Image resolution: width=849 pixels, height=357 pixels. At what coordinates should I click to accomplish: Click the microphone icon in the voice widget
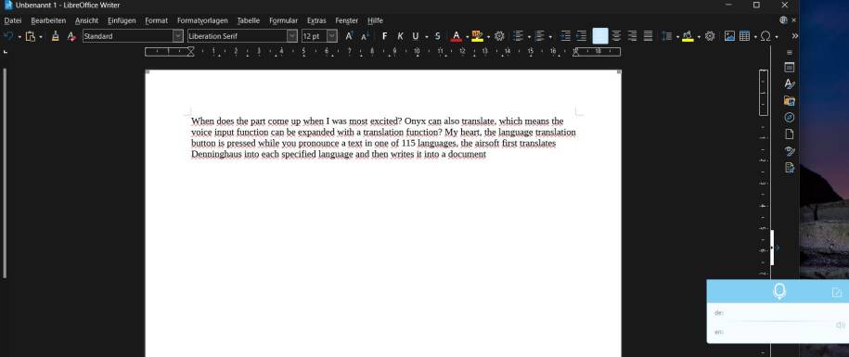coord(779,291)
